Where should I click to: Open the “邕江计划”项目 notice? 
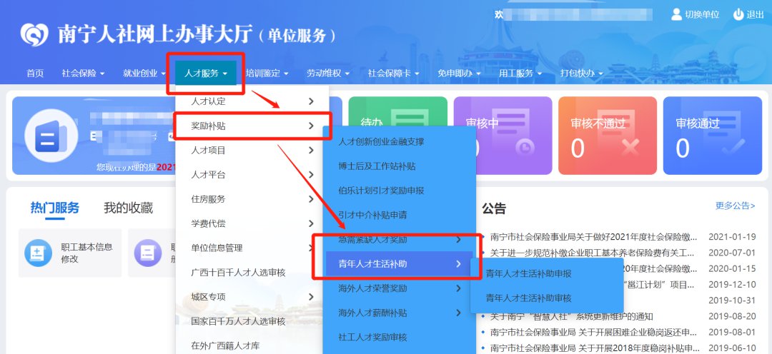tap(659, 284)
